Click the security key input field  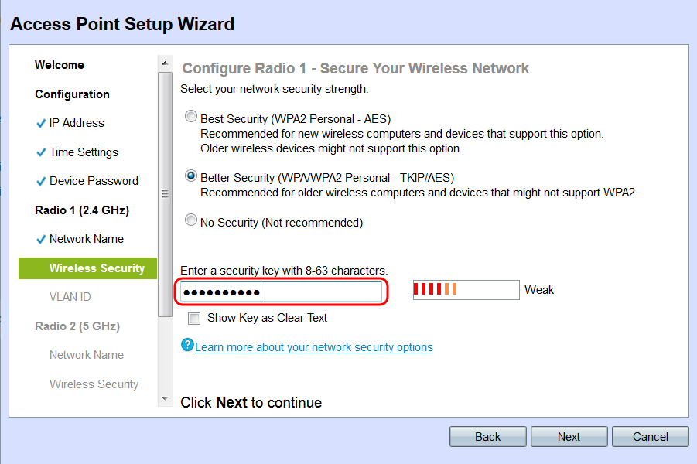[x=281, y=292]
